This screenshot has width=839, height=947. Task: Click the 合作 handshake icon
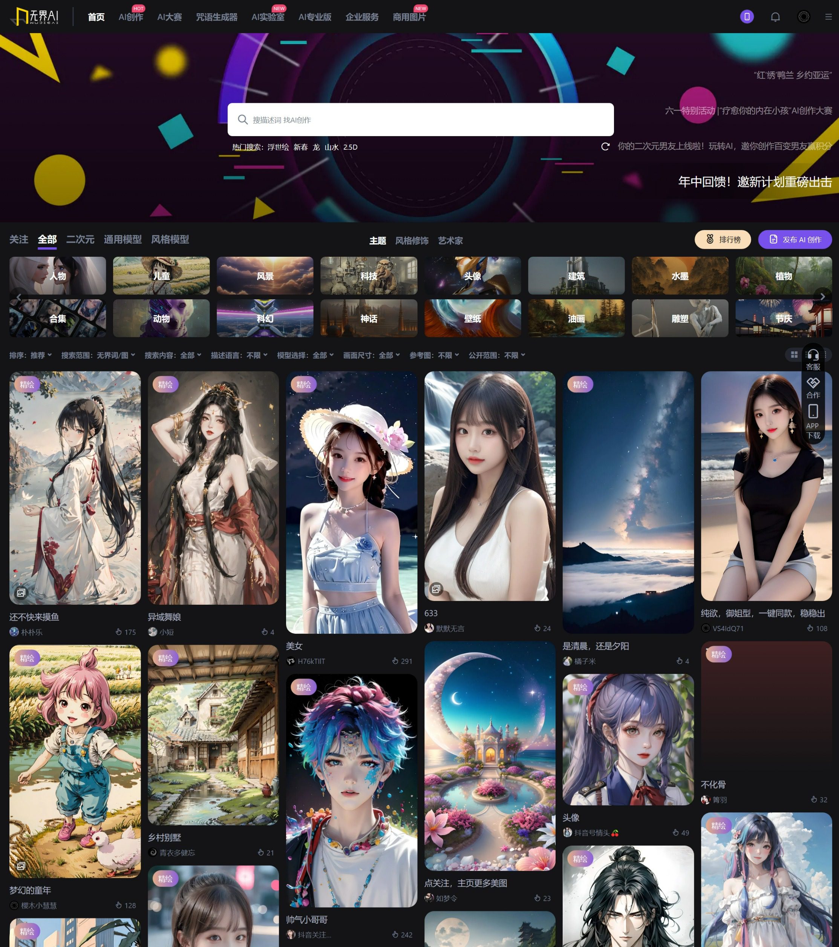[813, 383]
